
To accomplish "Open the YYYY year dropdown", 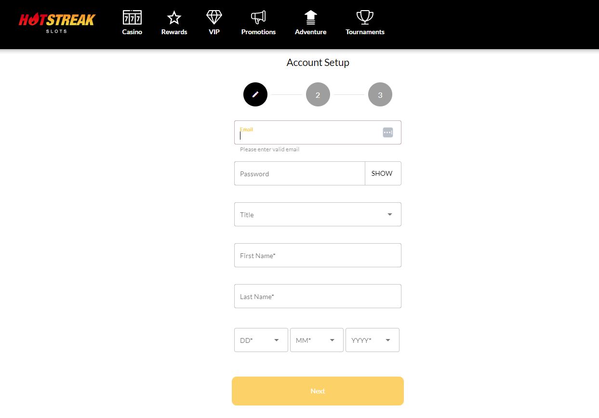I will tap(373, 340).
